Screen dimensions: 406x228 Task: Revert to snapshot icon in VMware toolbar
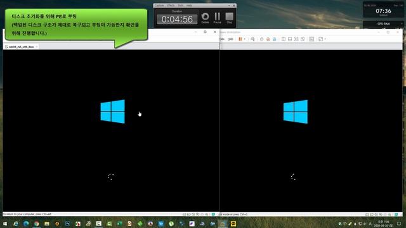click(268, 39)
